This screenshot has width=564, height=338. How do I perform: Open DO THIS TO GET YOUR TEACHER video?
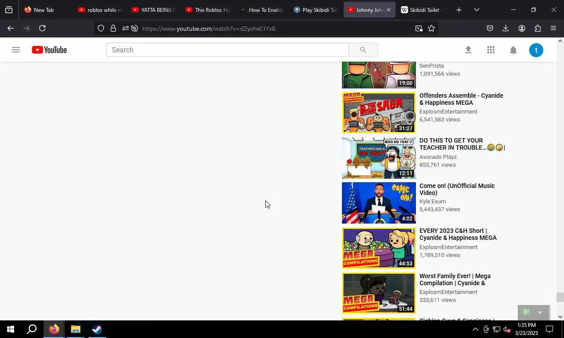click(x=462, y=144)
